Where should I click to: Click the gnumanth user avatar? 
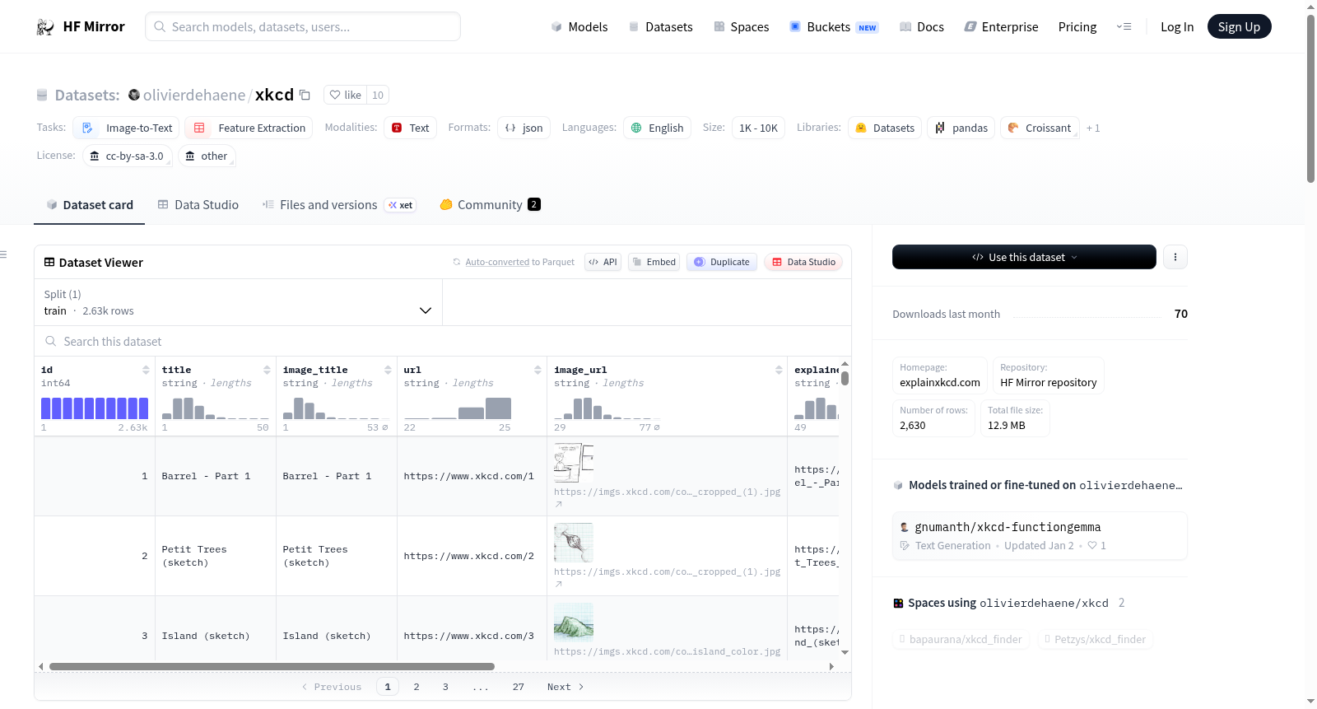click(905, 527)
